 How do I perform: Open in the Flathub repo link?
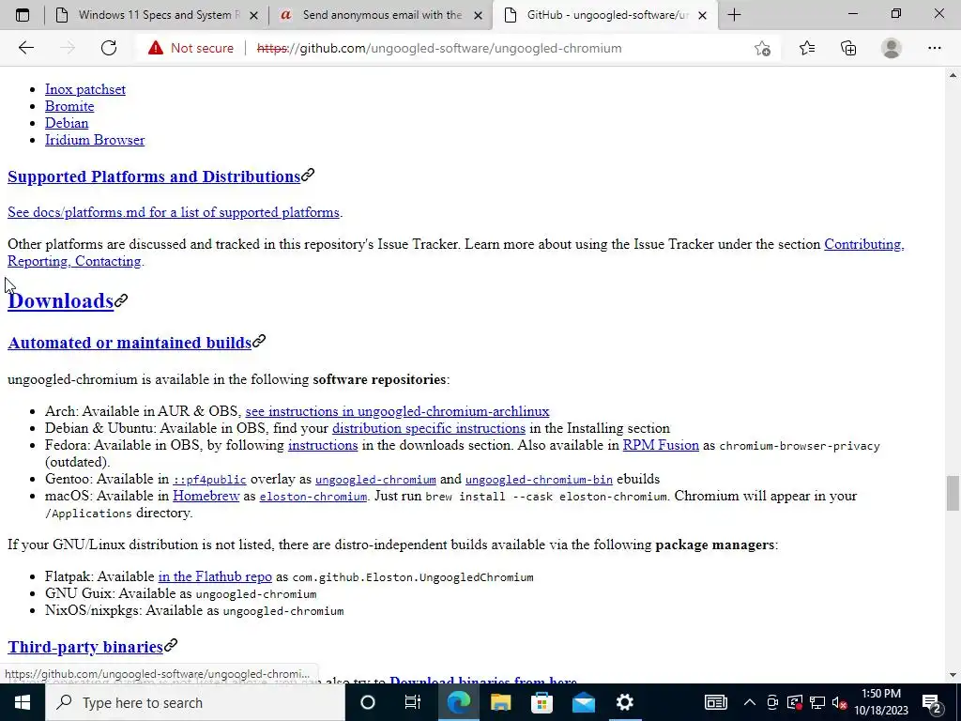pyautogui.click(x=215, y=576)
